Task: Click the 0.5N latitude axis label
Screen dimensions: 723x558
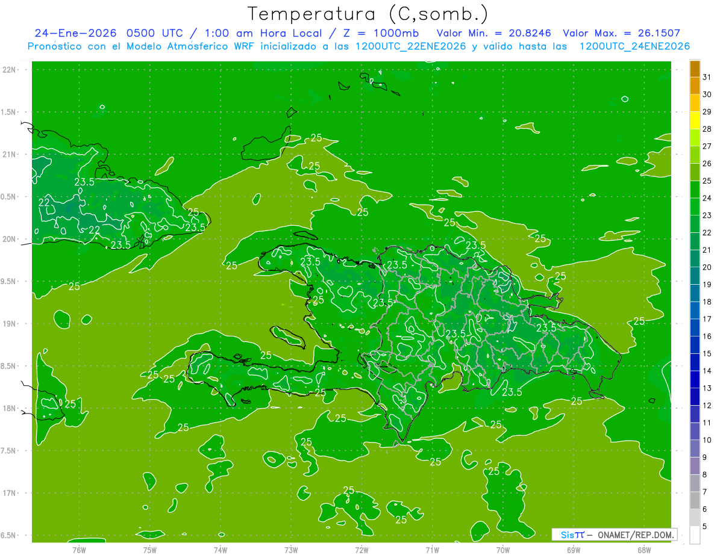Action: 9,197
